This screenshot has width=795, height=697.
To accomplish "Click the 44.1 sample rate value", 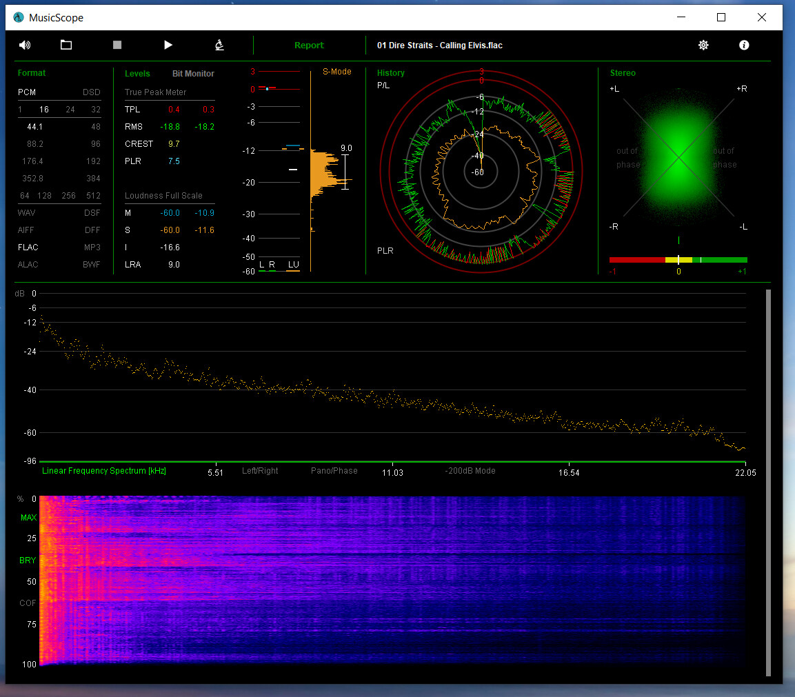I will (x=34, y=127).
